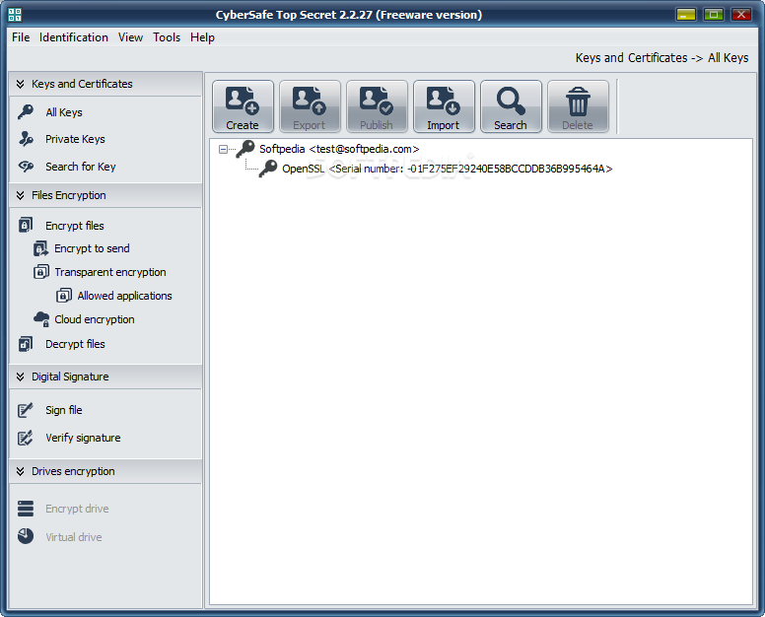
Task: Minimize the CyberSafe window
Action: tap(685, 15)
